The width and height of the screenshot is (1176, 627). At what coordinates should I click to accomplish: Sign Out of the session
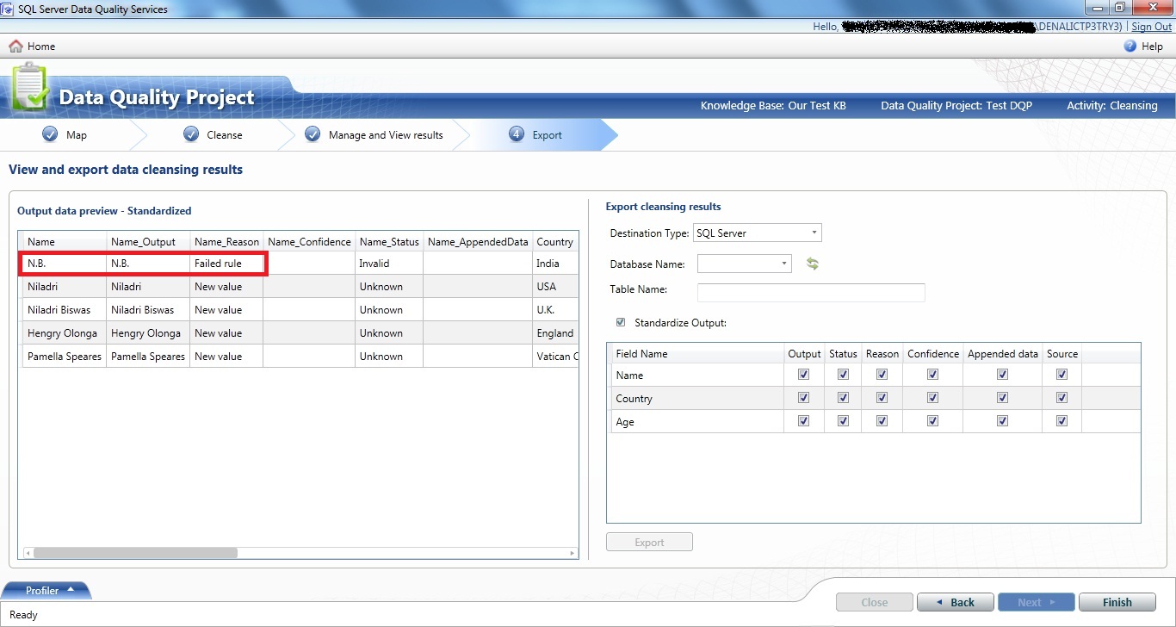click(x=1152, y=27)
